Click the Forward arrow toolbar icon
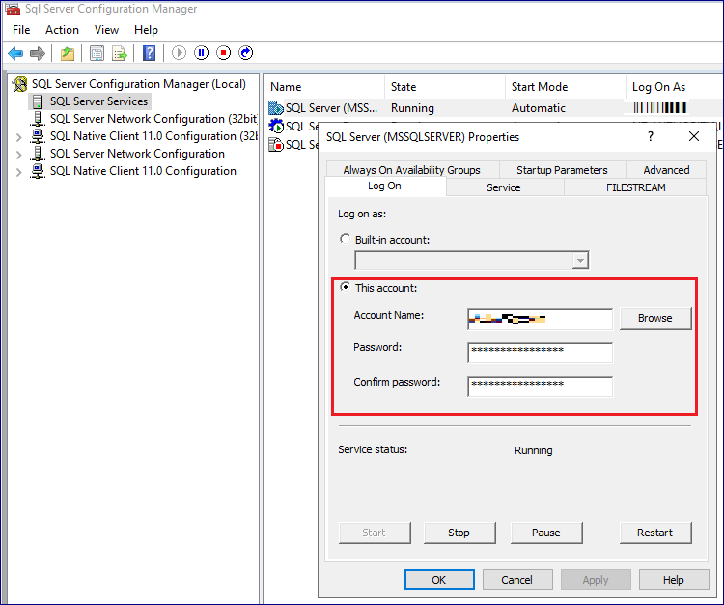The width and height of the screenshot is (724, 605). 38,53
